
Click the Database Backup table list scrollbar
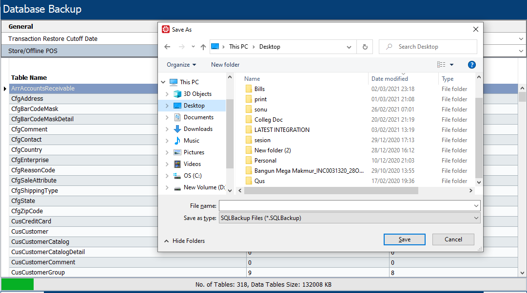pyautogui.click(x=522, y=97)
